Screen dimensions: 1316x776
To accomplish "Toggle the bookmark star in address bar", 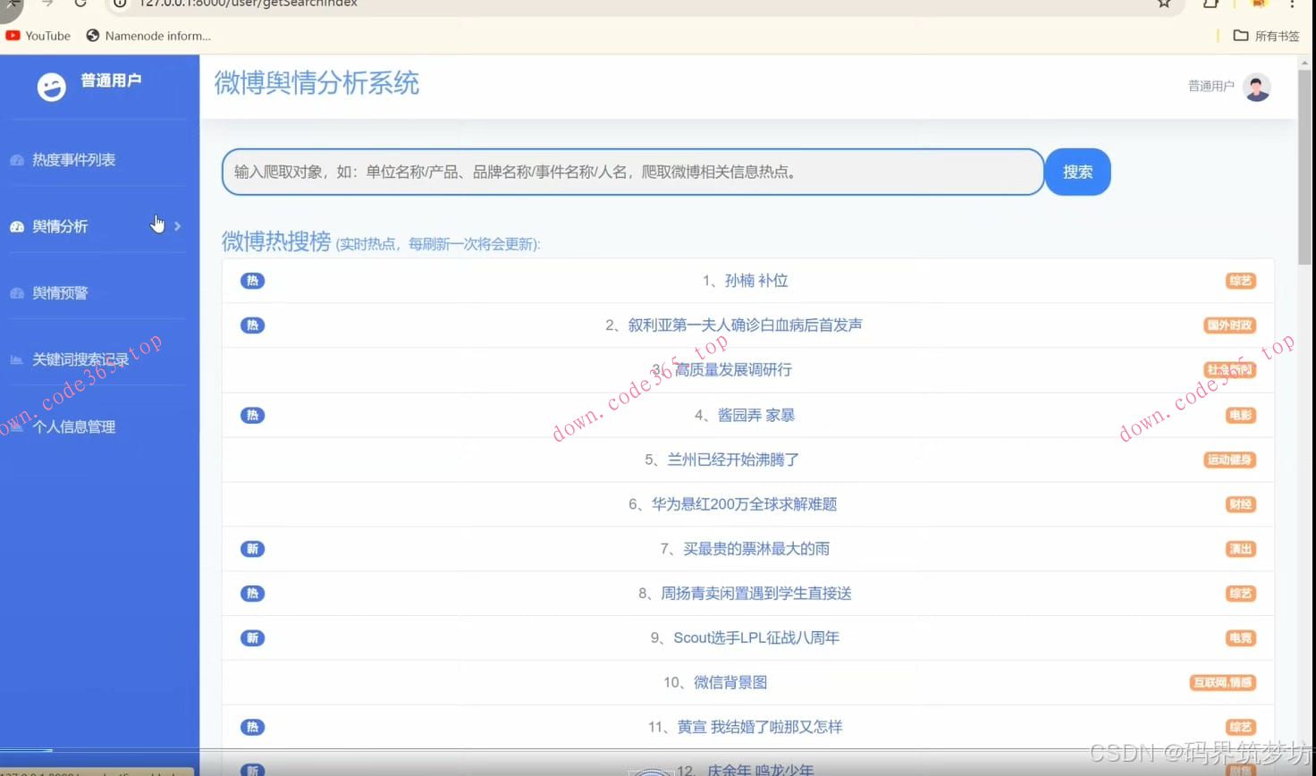I will pos(1163,5).
